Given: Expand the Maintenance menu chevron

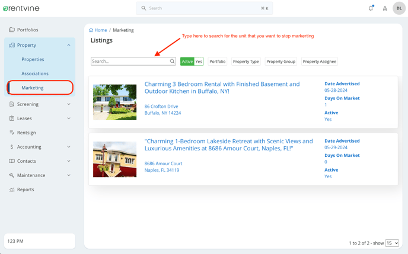Looking at the screenshot, I should pos(69,175).
